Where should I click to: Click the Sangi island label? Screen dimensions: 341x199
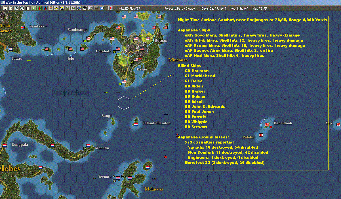click(x=106, y=116)
